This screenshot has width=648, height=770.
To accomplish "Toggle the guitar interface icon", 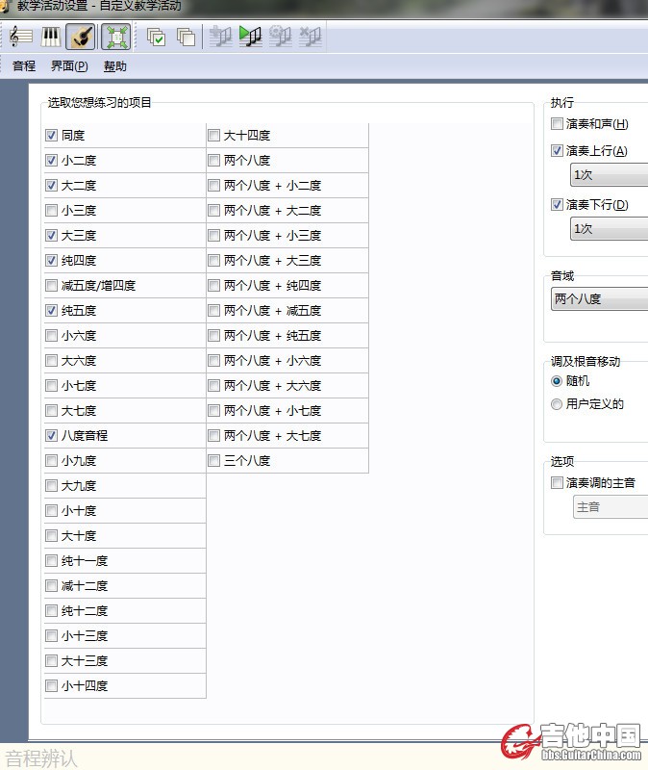I will 82,37.
